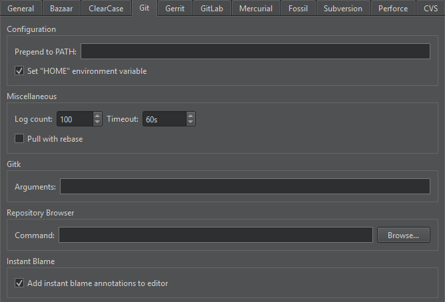445x302 pixels.
Task: Enable Pull with rebase option
Action: (19, 139)
